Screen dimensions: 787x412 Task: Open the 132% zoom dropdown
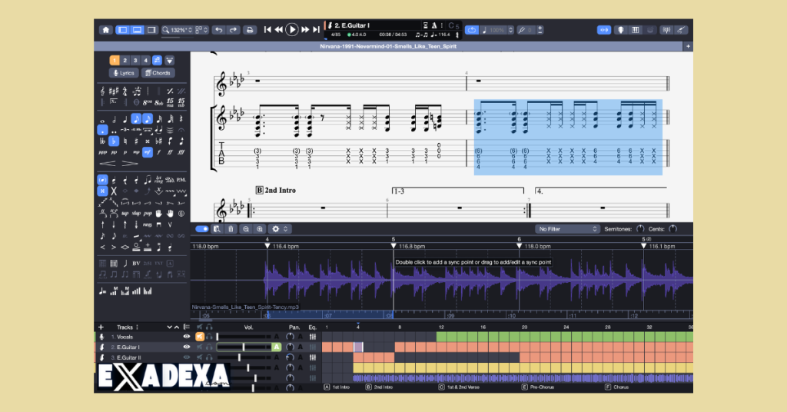click(x=178, y=30)
